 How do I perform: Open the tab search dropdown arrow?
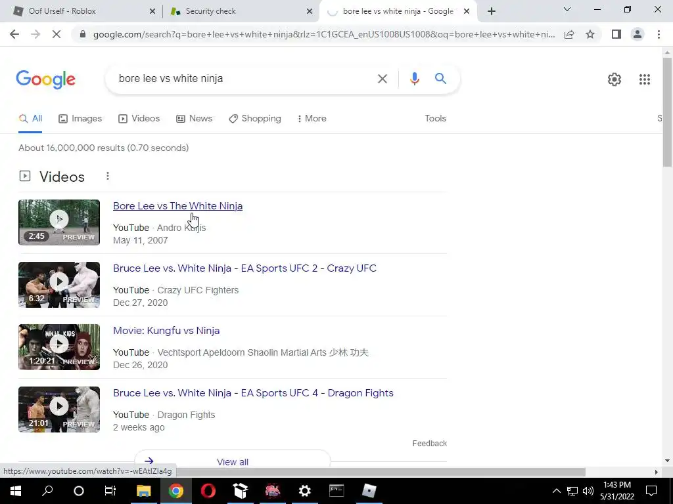click(x=567, y=9)
